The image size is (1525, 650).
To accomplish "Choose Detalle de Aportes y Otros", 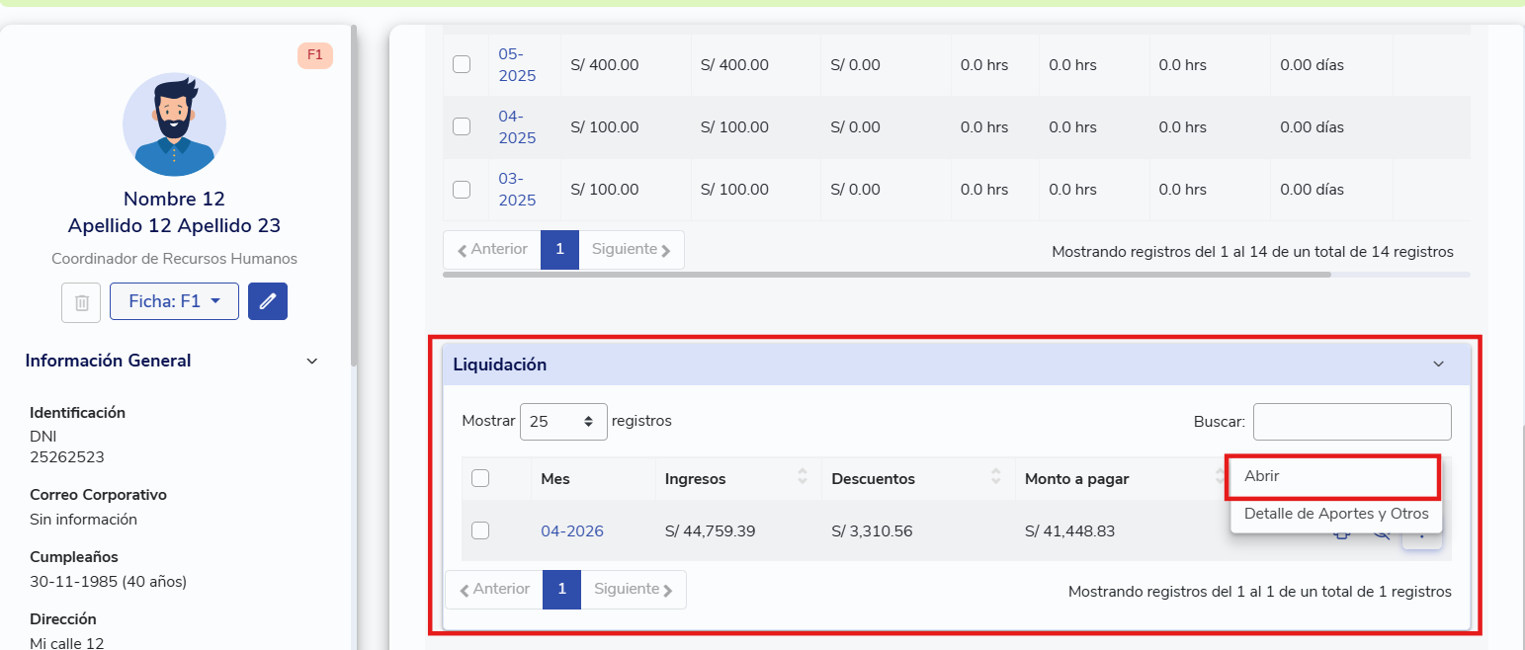I will point(1335,514).
